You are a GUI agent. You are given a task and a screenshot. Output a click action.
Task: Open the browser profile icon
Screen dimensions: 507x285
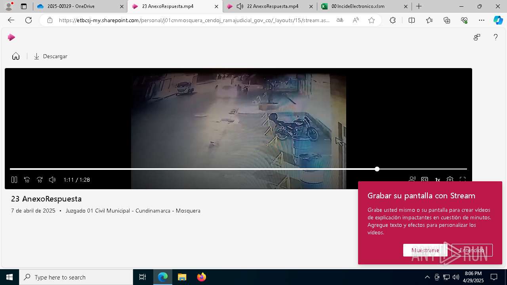pos(9,6)
